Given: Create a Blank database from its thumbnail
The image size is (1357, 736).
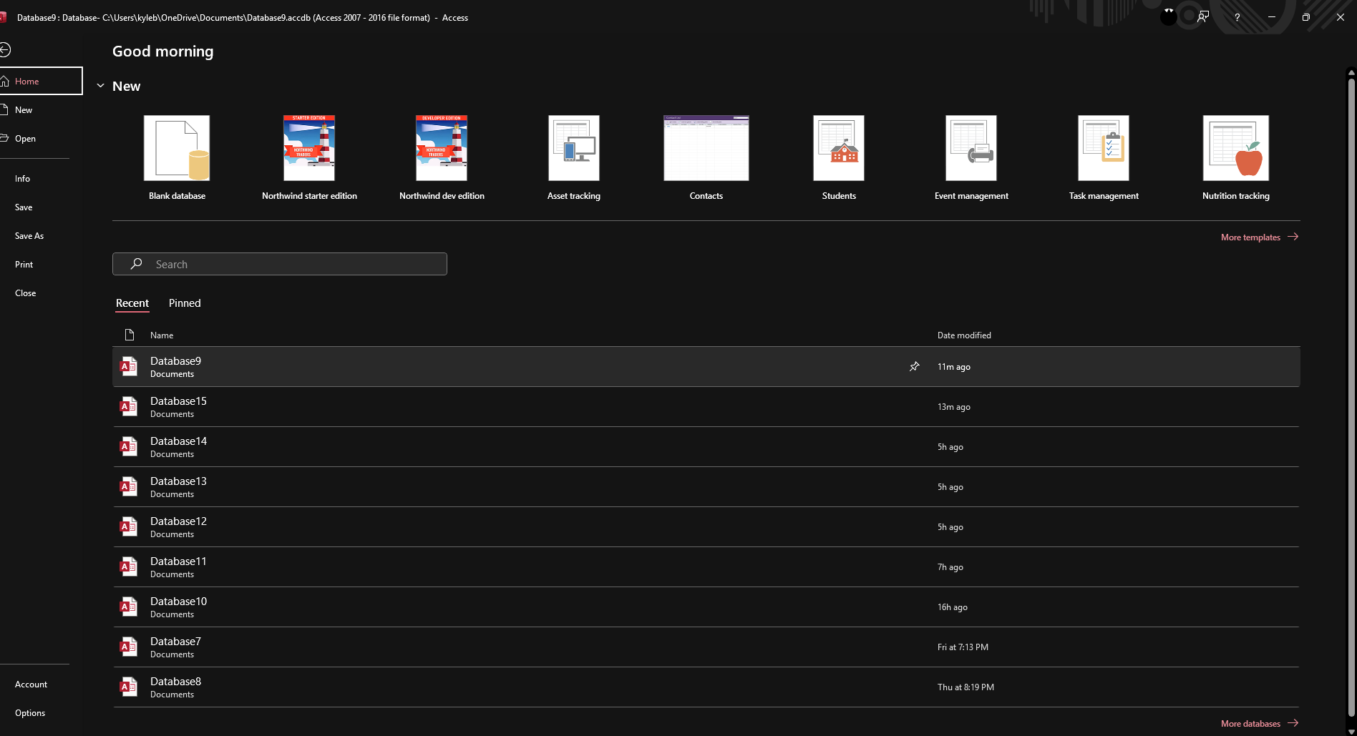Looking at the screenshot, I should pos(177,148).
